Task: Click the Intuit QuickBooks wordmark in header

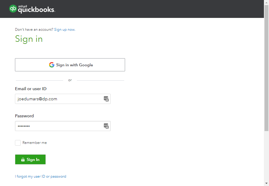Action: [x=36, y=10]
